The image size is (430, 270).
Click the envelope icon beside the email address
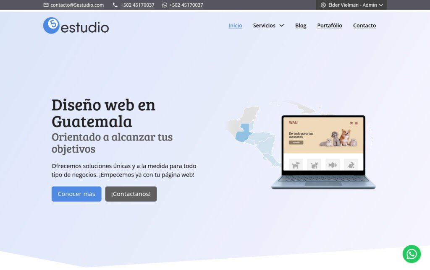pos(46,5)
